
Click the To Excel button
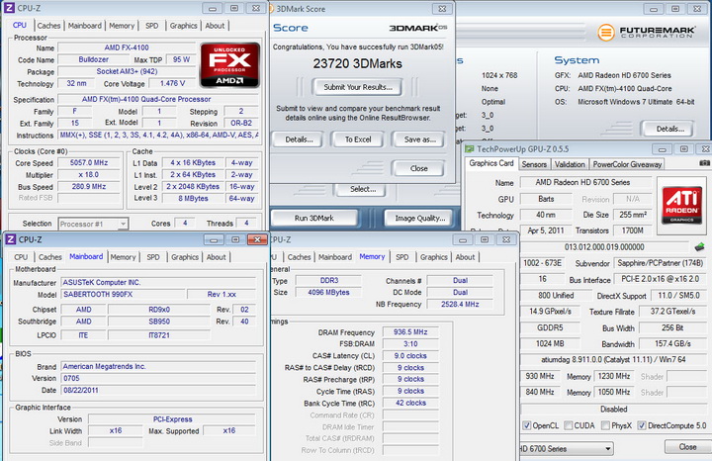(x=358, y=139)
